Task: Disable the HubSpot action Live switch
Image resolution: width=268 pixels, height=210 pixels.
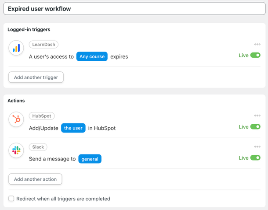Action: [255, 127]
